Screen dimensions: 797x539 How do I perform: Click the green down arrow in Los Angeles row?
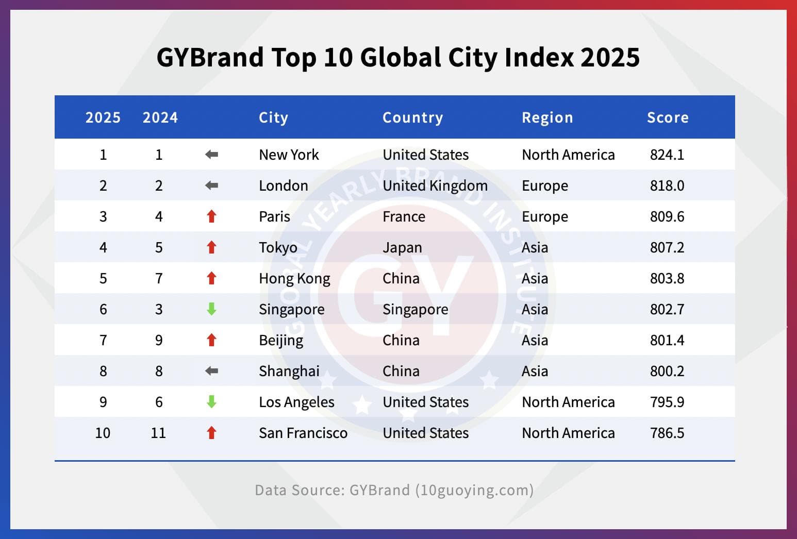[x=211, y=402]
